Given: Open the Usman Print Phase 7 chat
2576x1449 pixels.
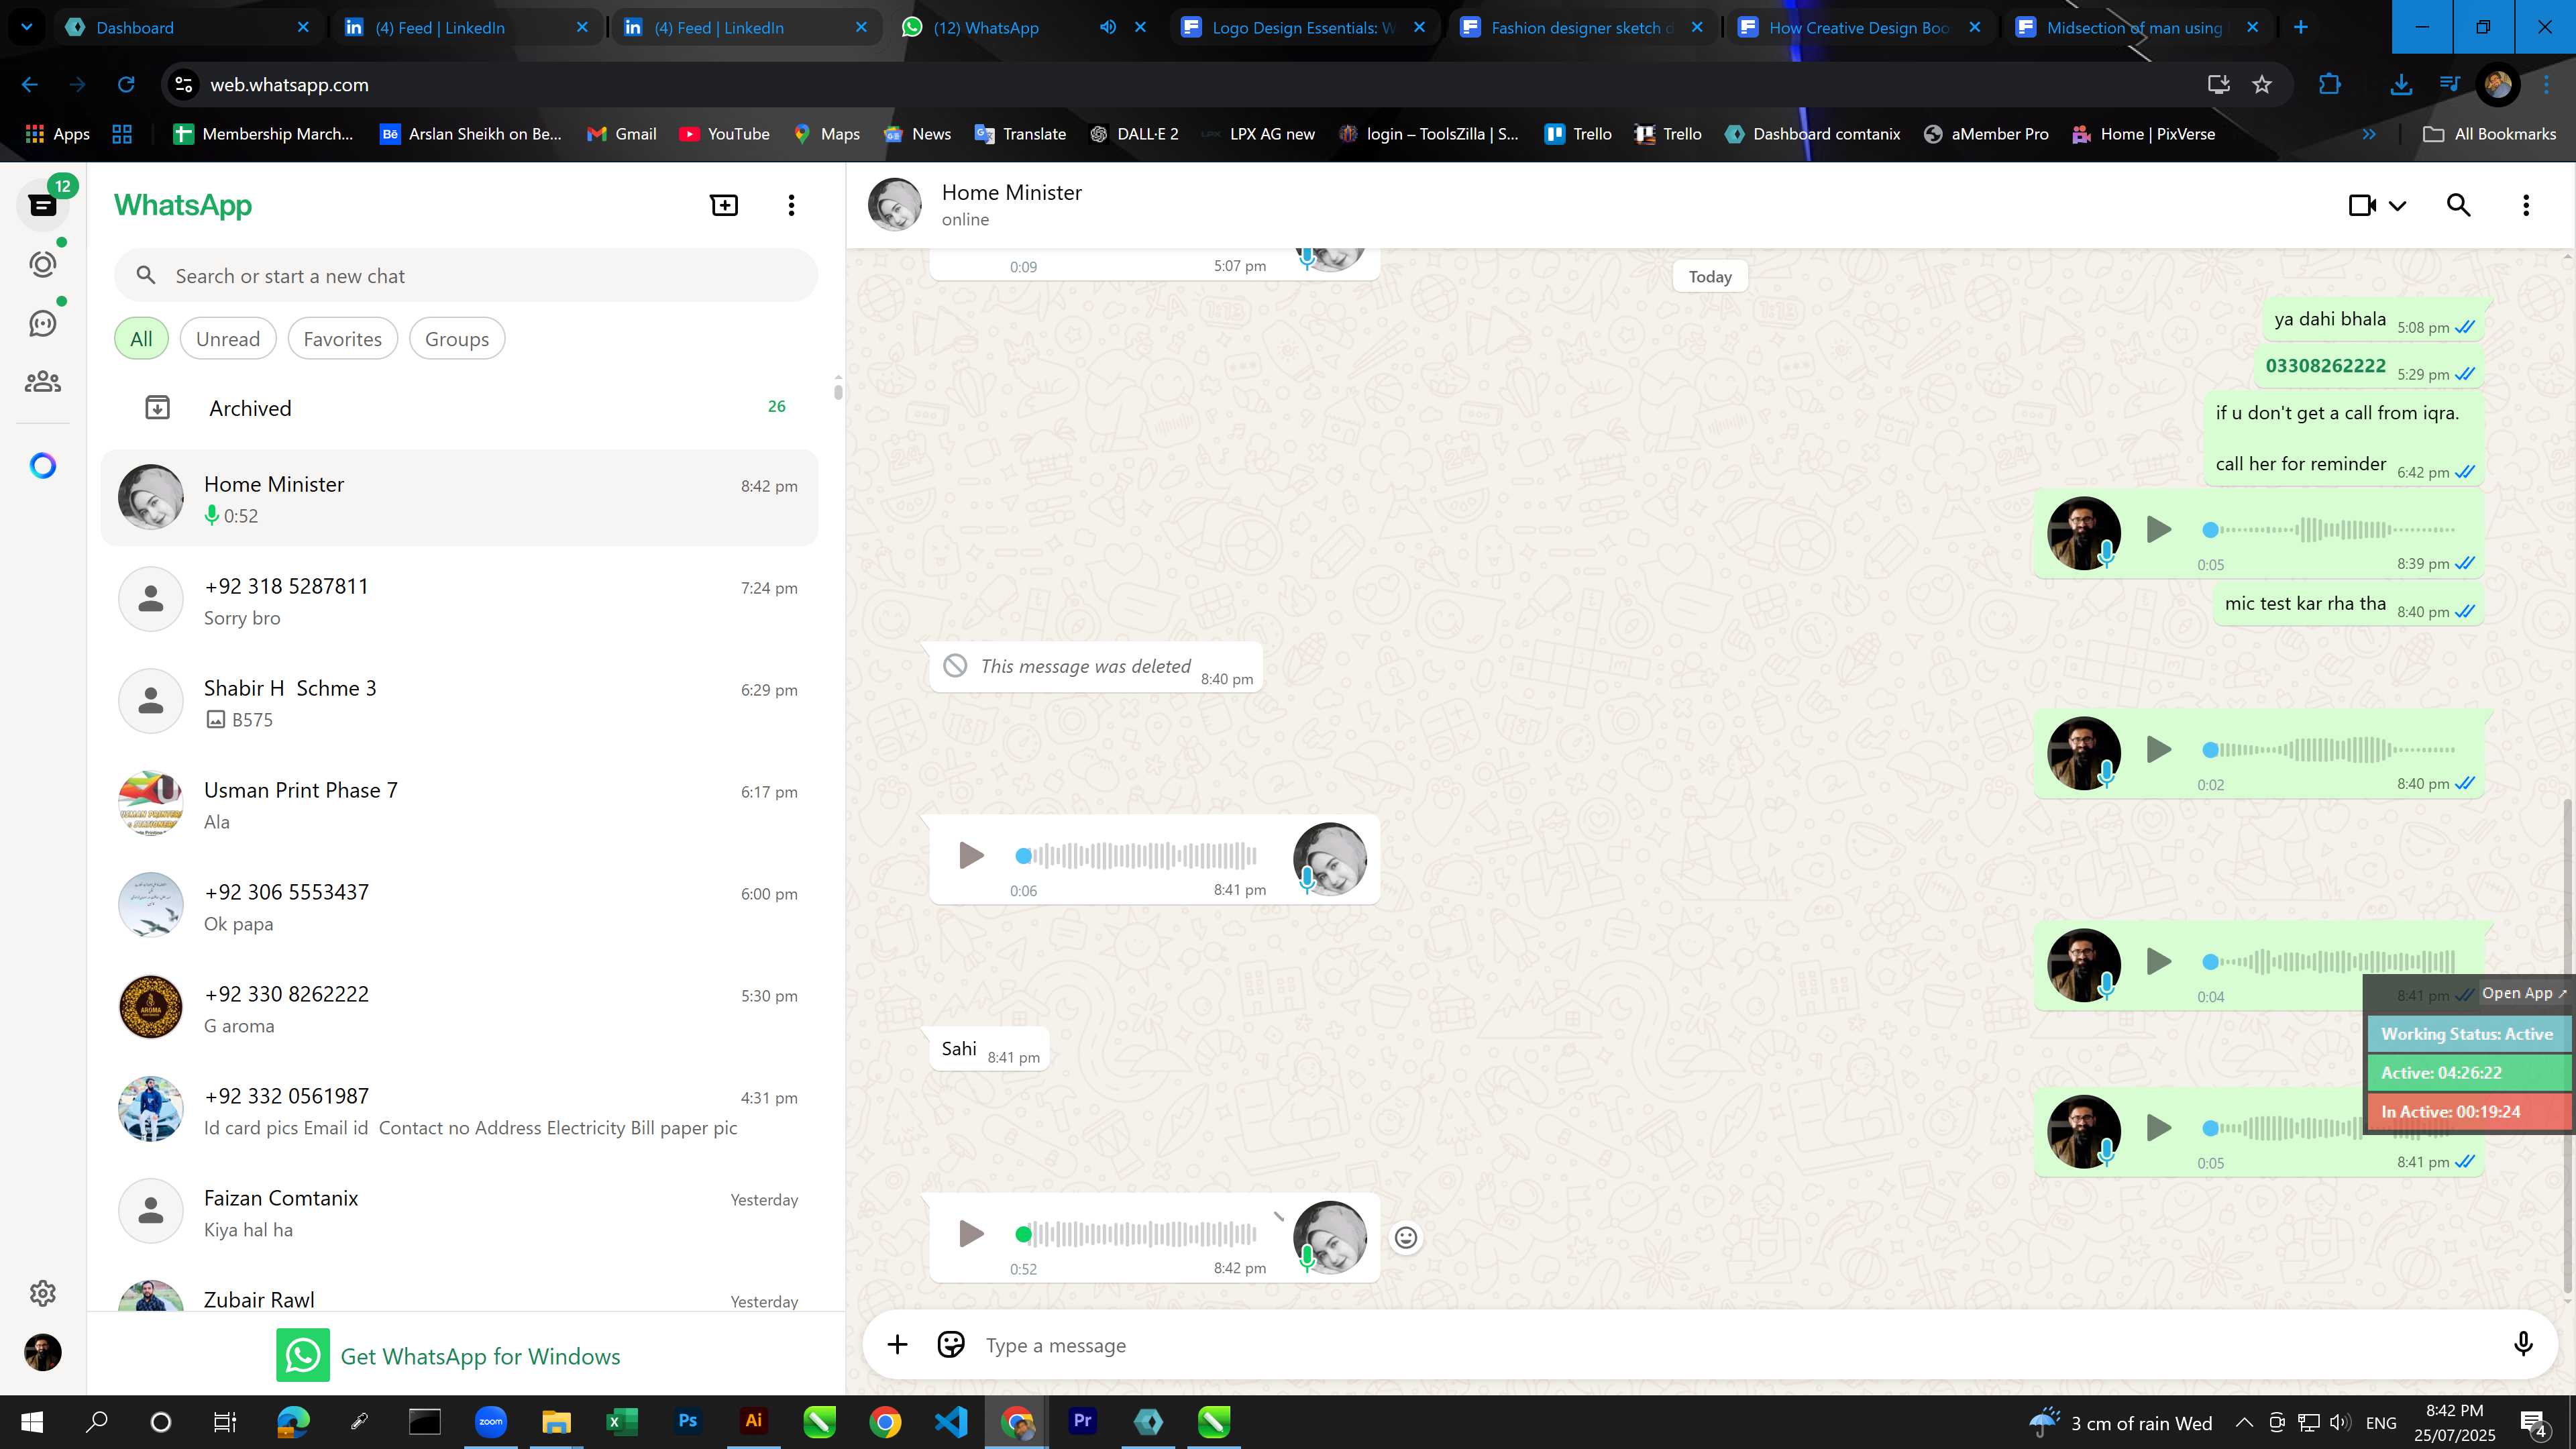Looking at the screenshot, I should [x=460, y=804].
